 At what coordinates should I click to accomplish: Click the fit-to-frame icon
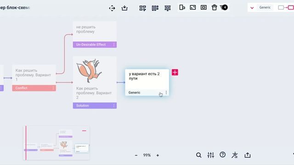[x=204, y=7]
